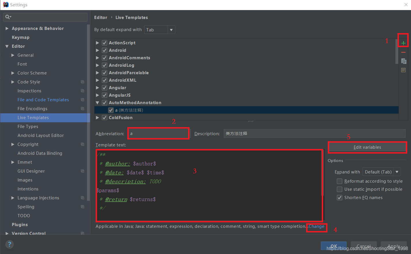Image resolution: width=411 pixels, height=254 pixels.
Task: Click project-level icon beside Copyright
Action: [x=83, y=144]
